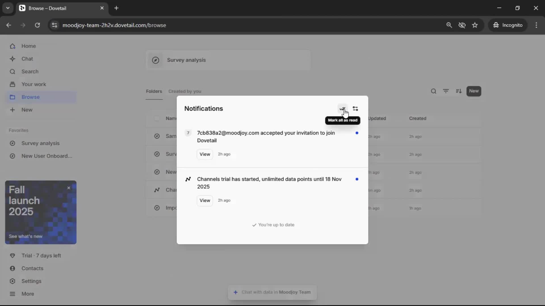Screen dimensions: 545x306
Task: Open Contacts in the sidebar
Action: coord(32,268)
